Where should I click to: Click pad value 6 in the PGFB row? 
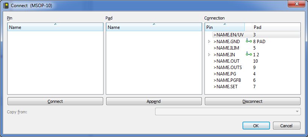255,80
